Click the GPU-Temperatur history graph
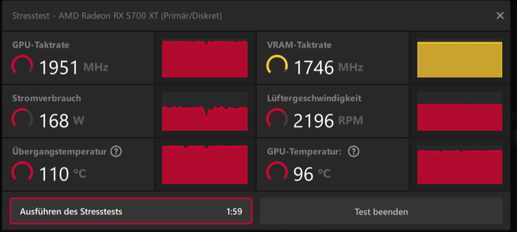Screen dimensions: 517x232 tap(460, 164)
